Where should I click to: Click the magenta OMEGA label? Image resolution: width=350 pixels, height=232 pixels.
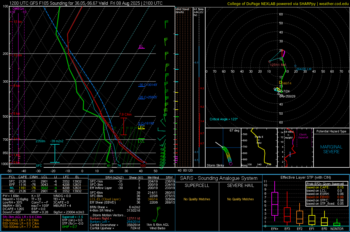coord(18,9)
